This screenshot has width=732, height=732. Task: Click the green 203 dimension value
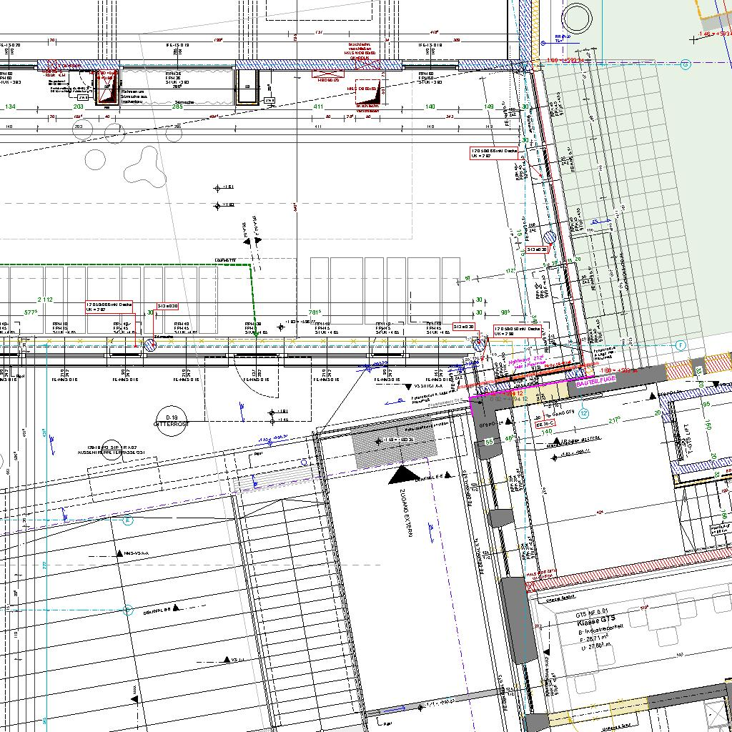[x=79, y=107]
